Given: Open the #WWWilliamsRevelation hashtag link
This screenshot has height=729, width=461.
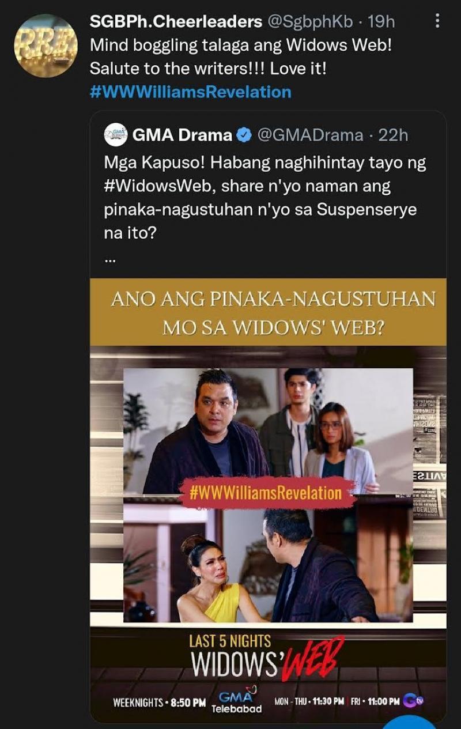Looking at the screenshot, I should pyautogui.click(x=190, y=92).
